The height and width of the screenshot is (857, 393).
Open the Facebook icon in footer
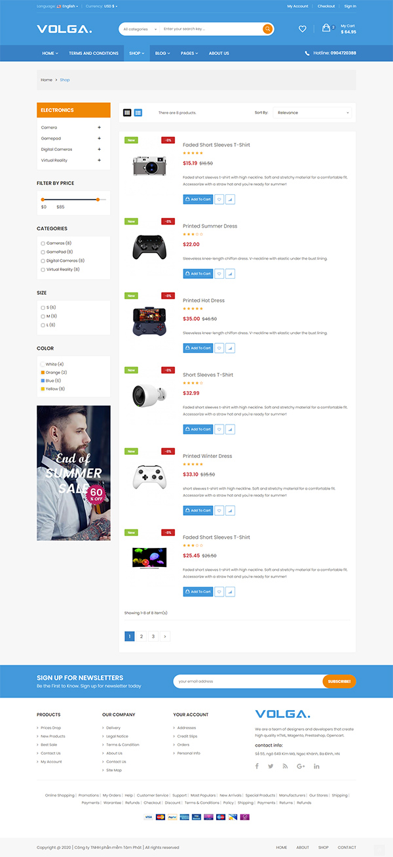pos(257,766)
